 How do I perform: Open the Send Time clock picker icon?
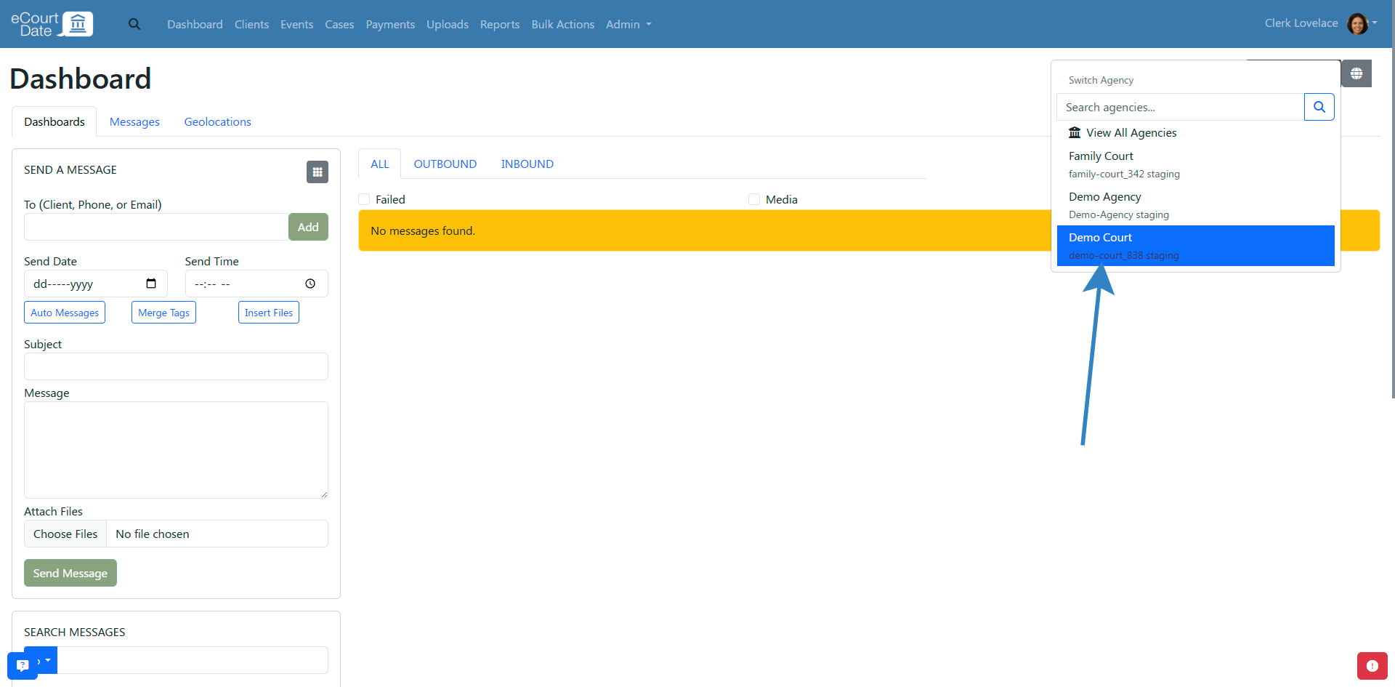pos(310,284)
